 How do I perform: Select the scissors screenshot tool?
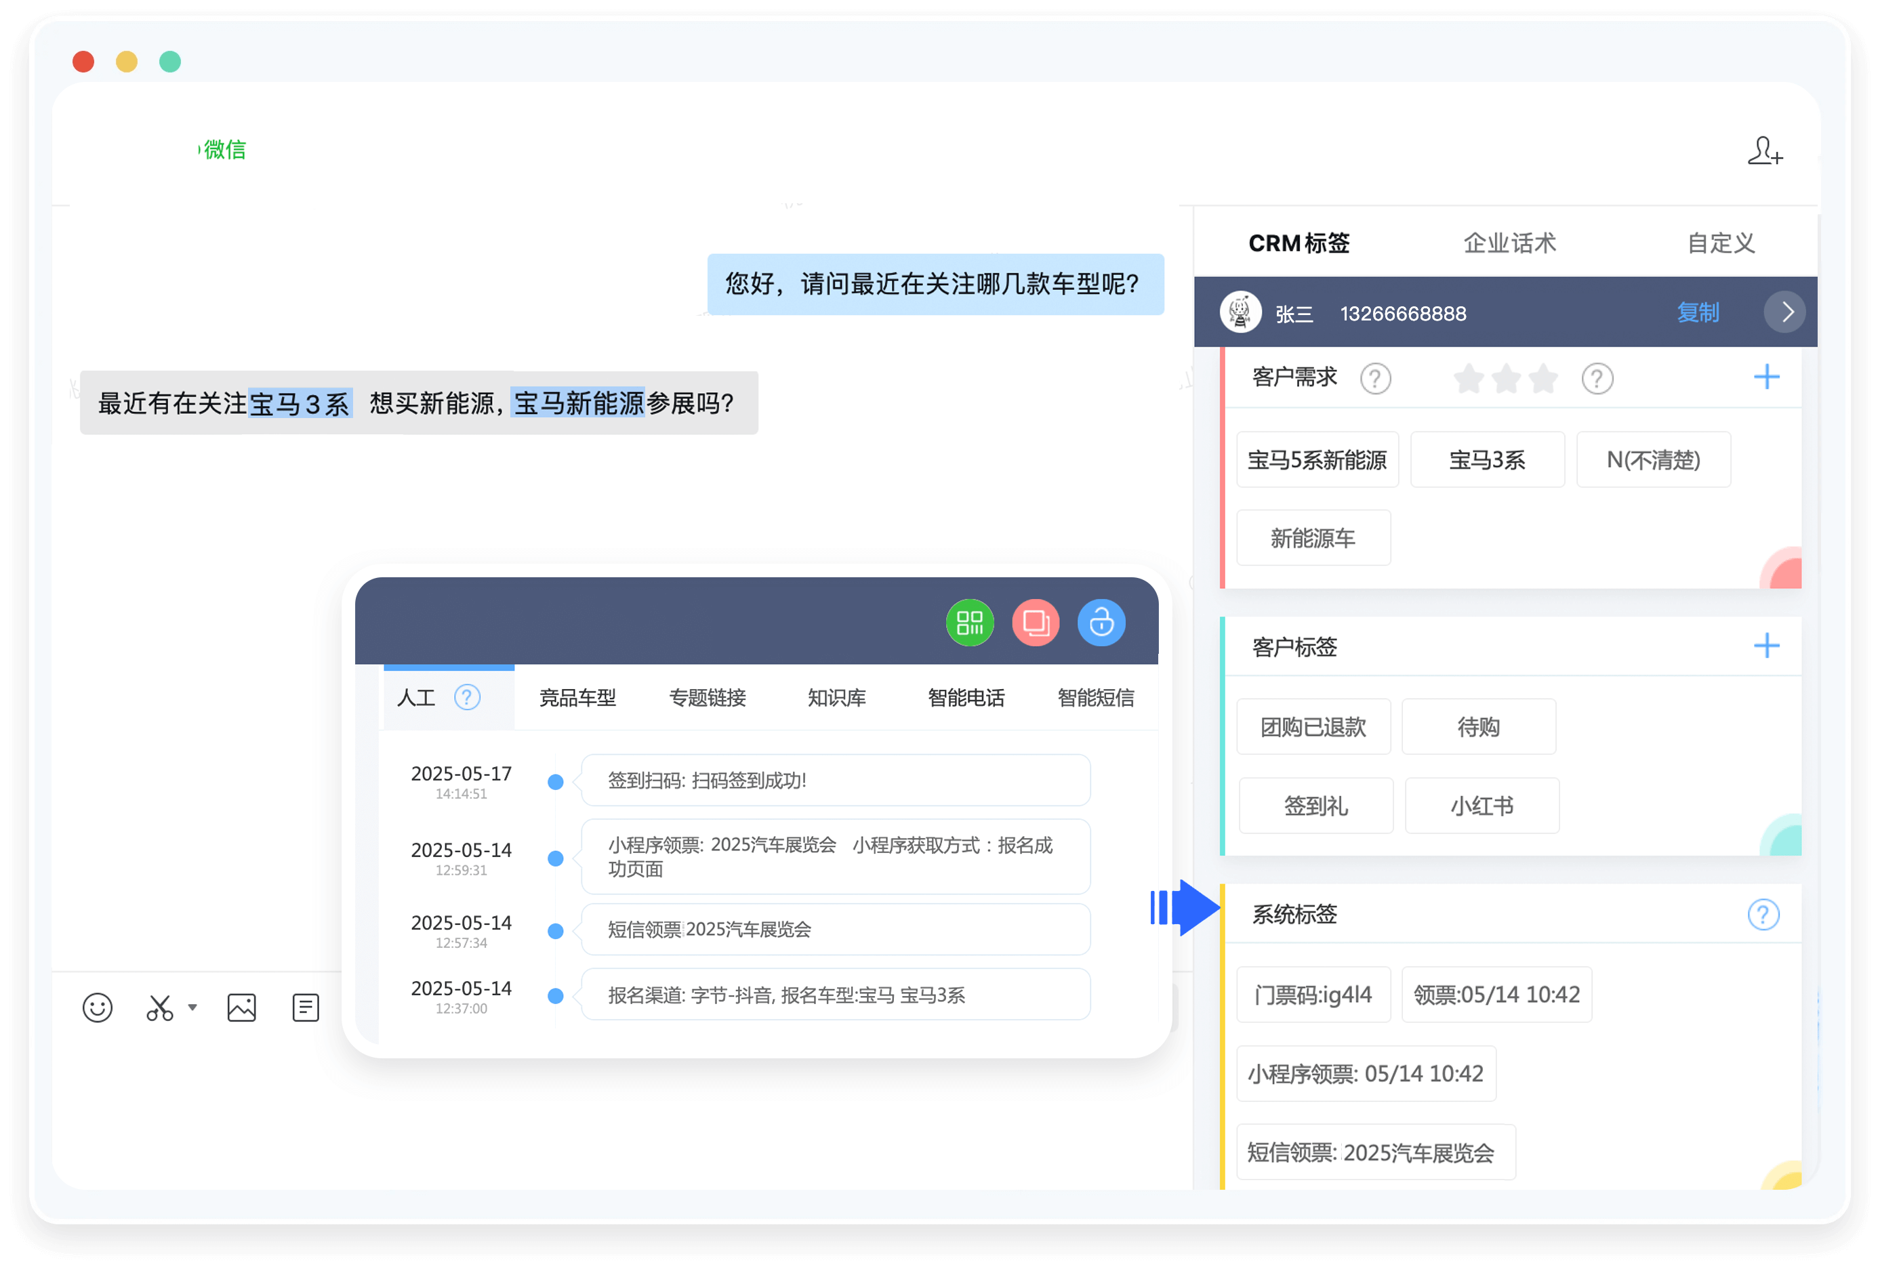[159, 1007]
